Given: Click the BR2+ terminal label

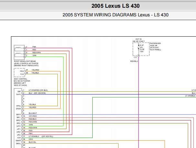Looking at the screenshot, I should 18,120.
